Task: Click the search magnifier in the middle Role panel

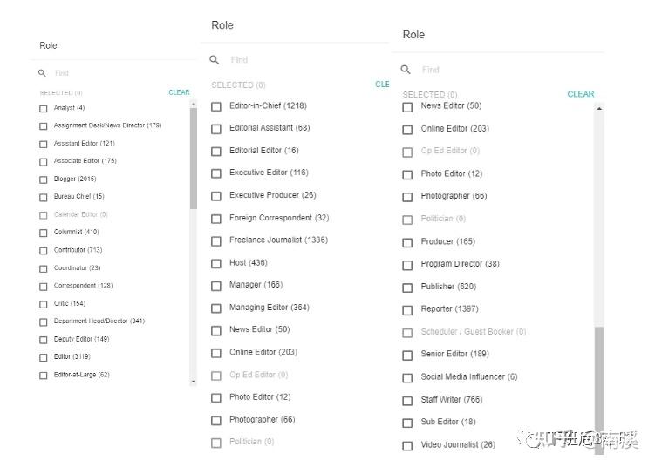Action: [x=215, y=60]
